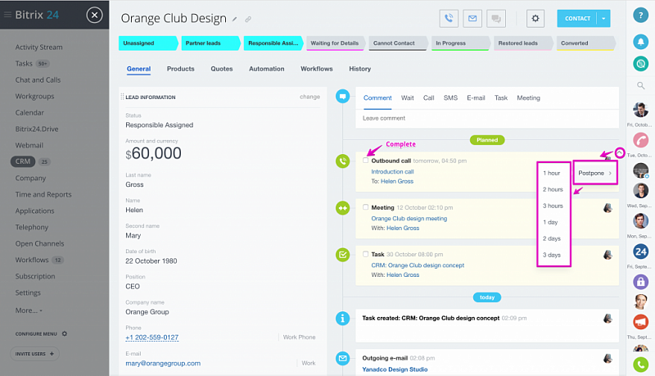
Task: Expand the CONTACT button dropdown arrow
Action: 603,18
